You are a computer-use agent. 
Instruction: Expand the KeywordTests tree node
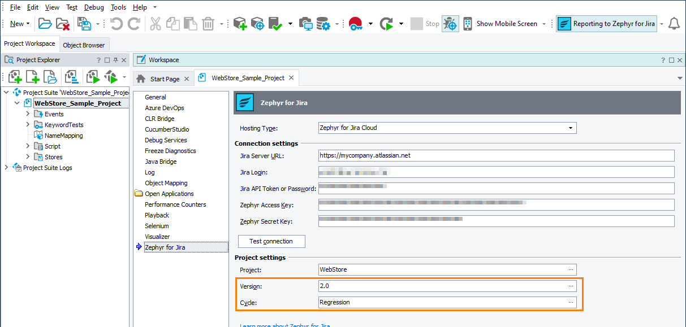pos(28,125)
